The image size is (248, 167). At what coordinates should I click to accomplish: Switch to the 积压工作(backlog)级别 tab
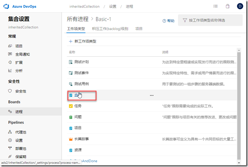110,29
